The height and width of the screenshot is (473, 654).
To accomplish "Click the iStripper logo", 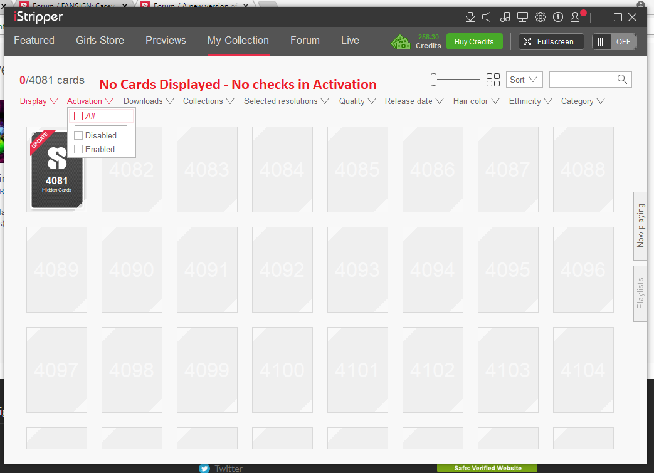I will 38,17.
